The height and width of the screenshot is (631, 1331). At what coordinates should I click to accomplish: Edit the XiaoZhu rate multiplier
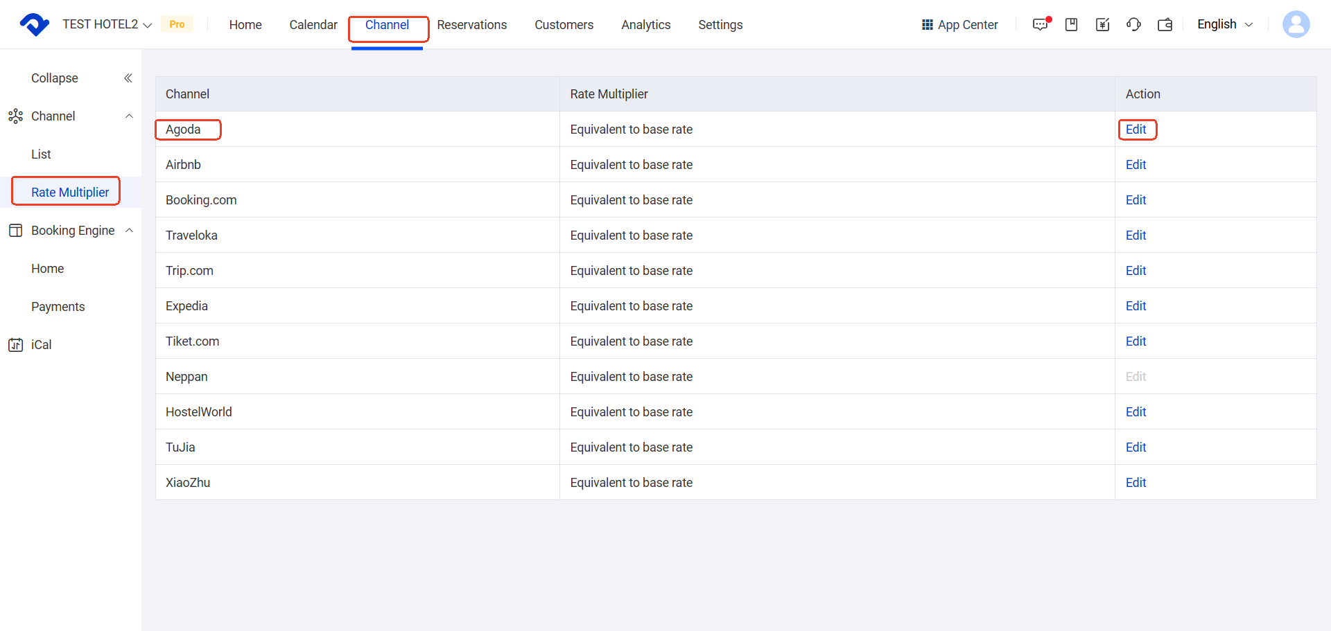point(1136,483)
